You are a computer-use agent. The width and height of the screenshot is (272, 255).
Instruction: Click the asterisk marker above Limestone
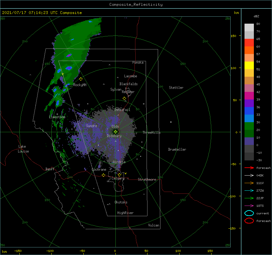(x=57, y=114)
